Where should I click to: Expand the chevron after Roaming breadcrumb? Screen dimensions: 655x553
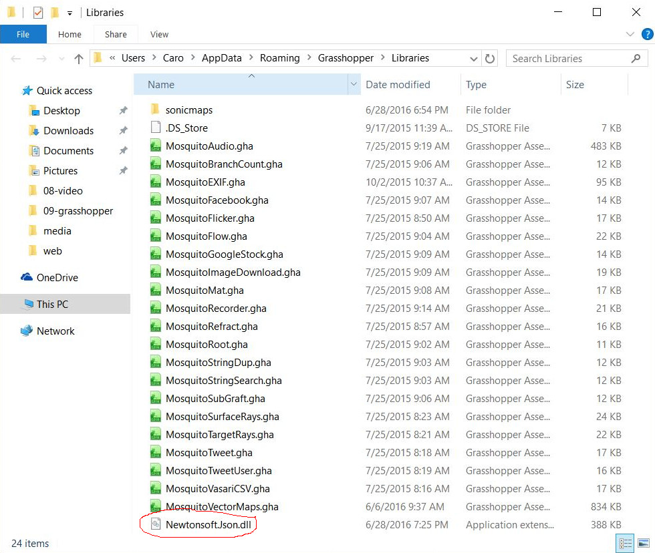[x=309, y=57]
